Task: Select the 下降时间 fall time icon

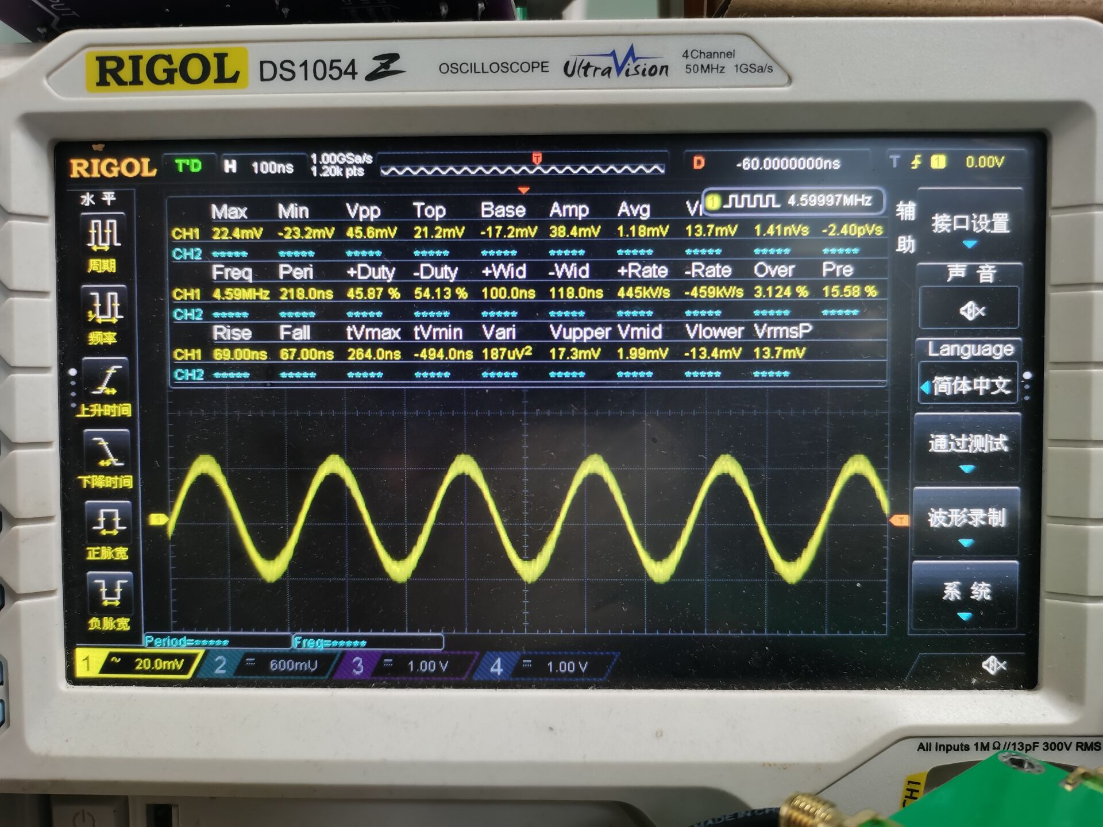Action: 107,452
